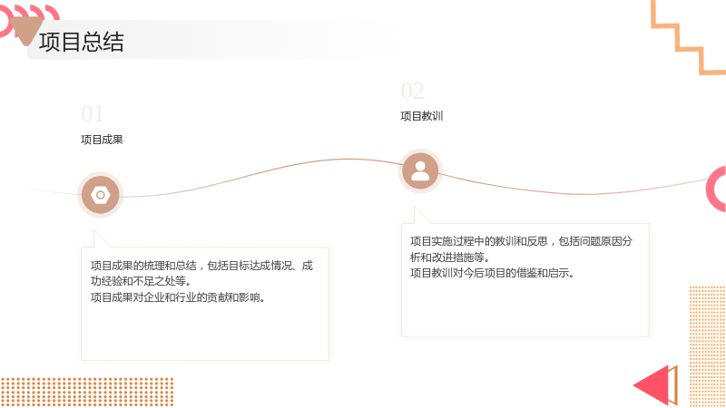The image size is (726, 408).
Task: Select the pink arcs in top-left corner
Action: (x=28, y=18)
